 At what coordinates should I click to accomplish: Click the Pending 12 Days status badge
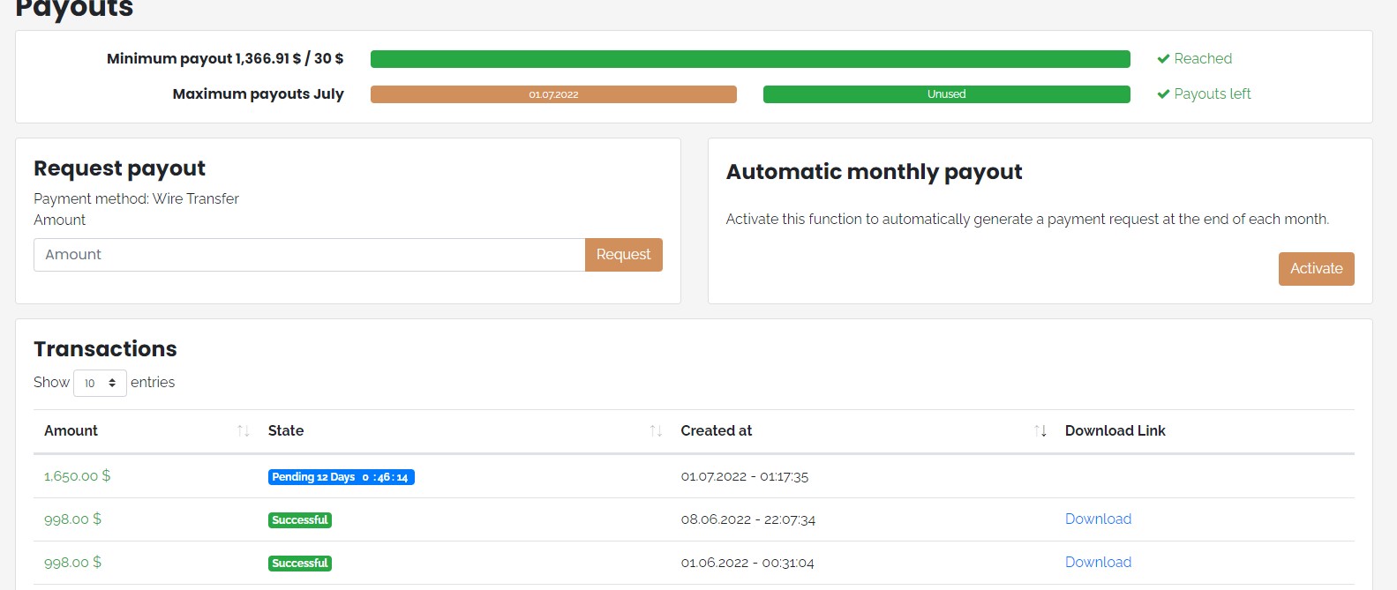click(x=341, y=477)
